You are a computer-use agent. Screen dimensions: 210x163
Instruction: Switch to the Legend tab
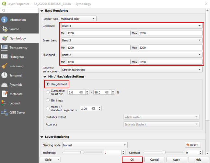(x=15, y=103)
